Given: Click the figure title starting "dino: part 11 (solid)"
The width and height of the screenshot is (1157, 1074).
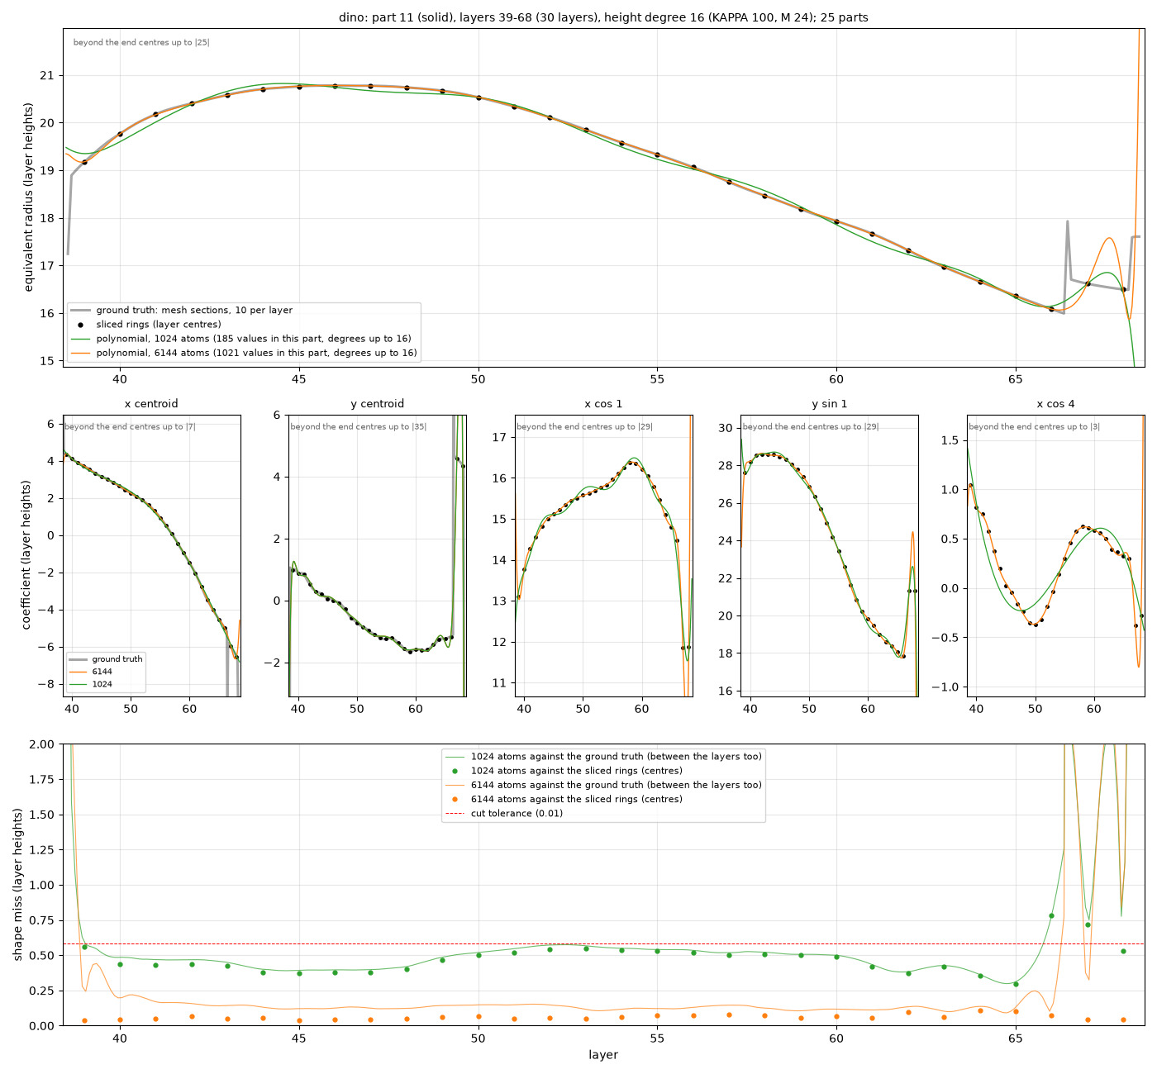Looking at the screenshot, I should coord(603,17).
